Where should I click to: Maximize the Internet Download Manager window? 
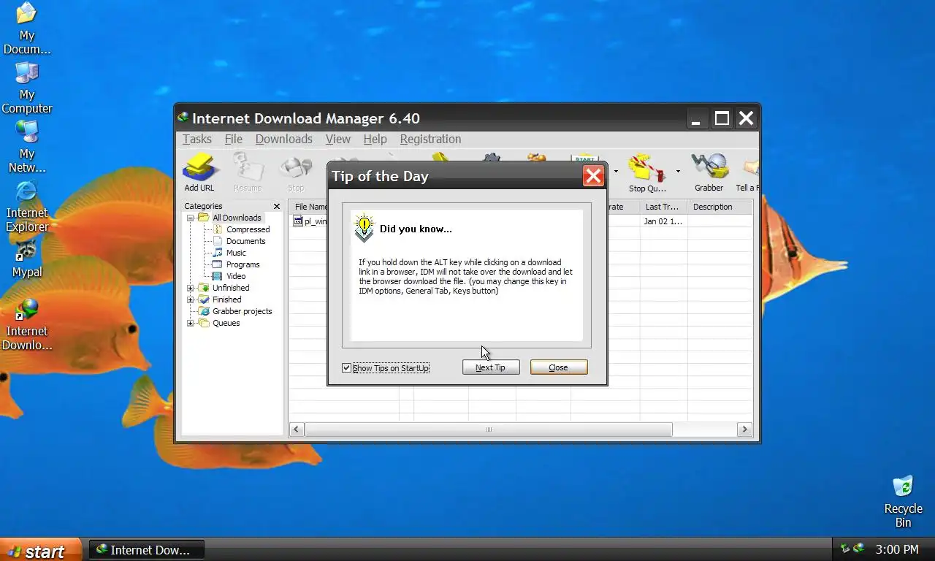[x=722, y=118]
